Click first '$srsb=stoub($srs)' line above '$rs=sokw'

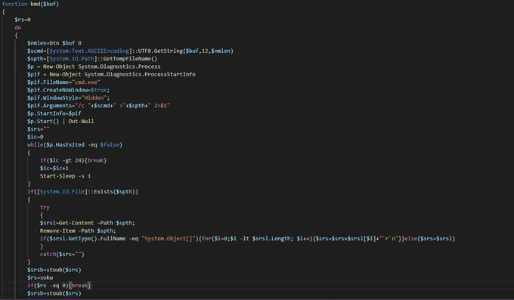point(54,271)
